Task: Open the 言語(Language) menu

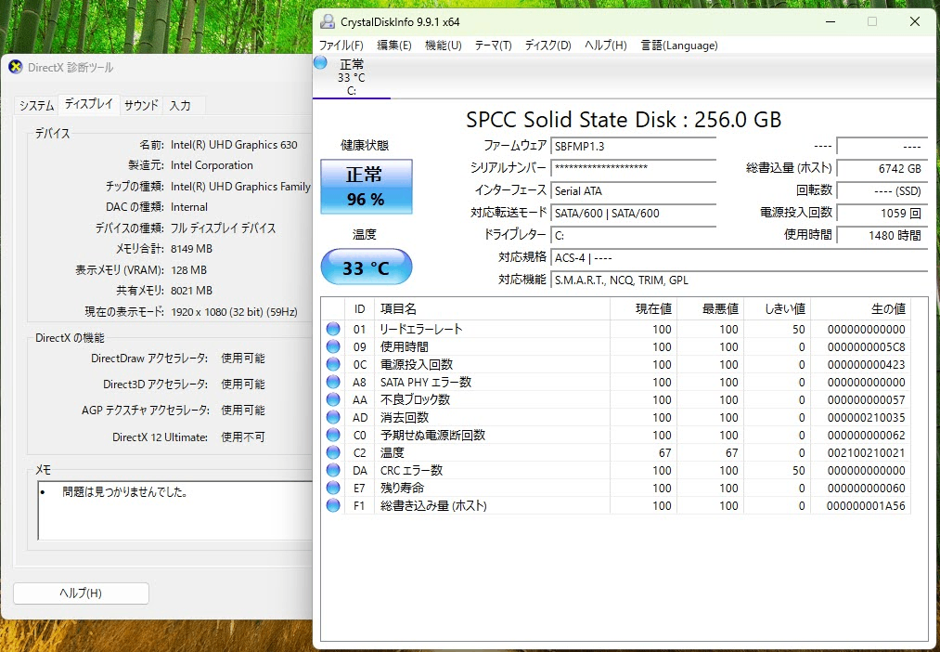Action: [x=679, y=46]
